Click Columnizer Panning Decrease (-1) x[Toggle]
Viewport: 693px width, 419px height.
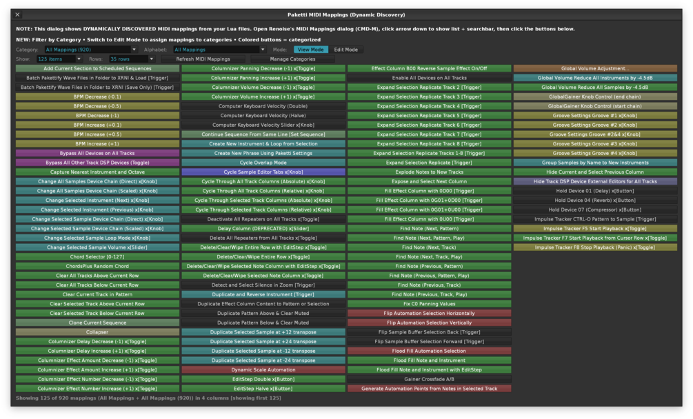263,68
